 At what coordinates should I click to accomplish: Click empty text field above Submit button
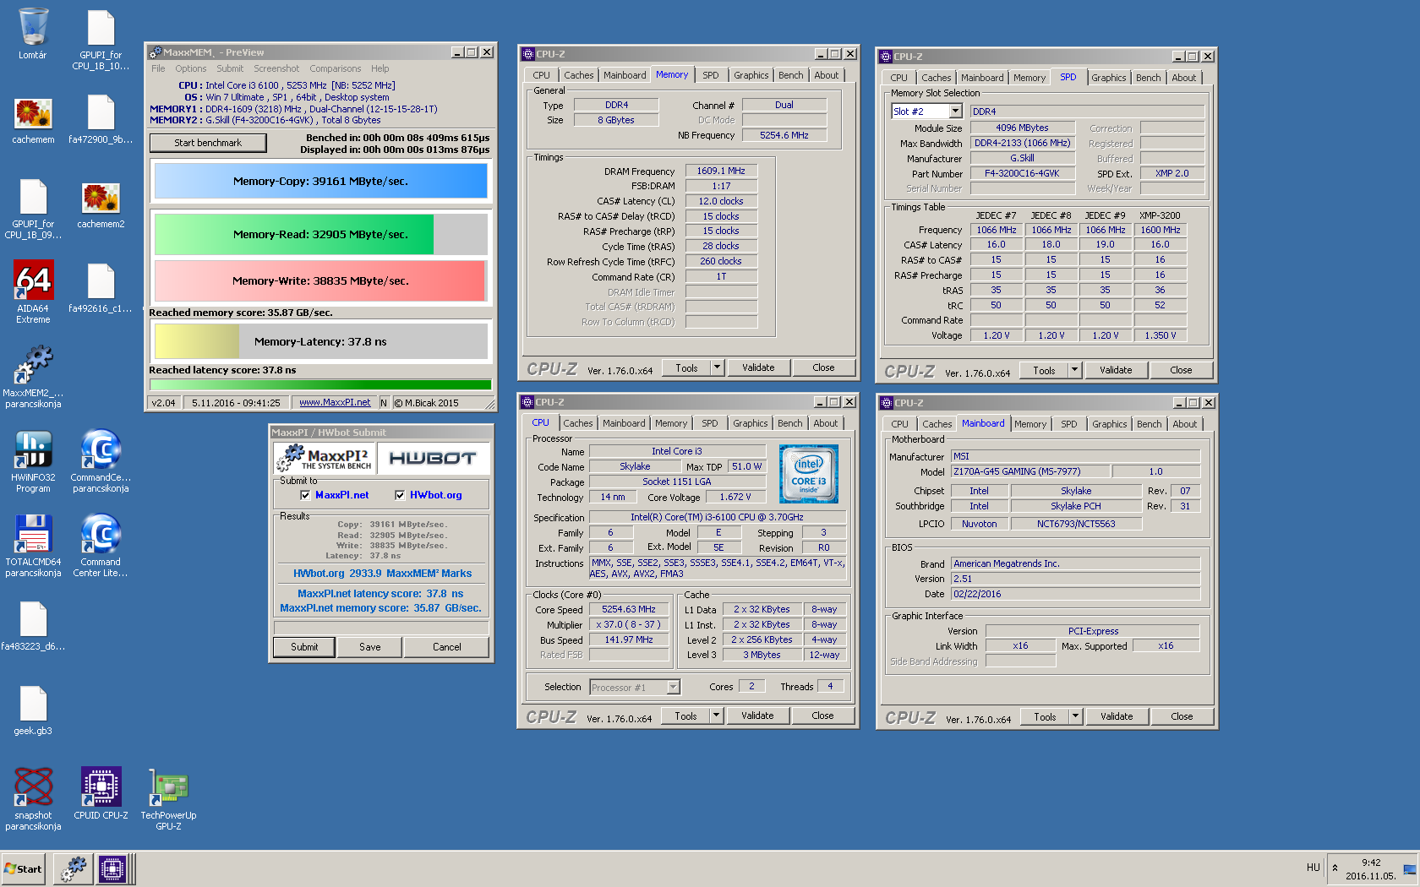tap(381, 628)
